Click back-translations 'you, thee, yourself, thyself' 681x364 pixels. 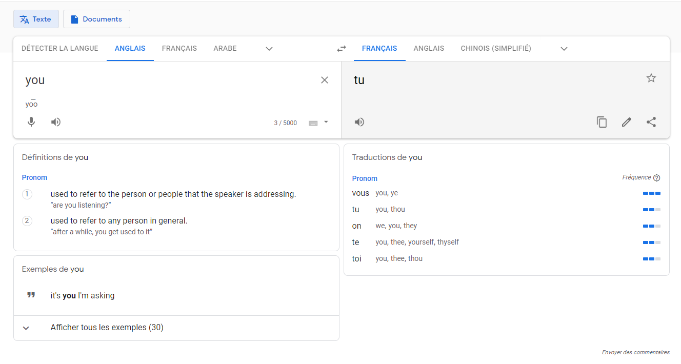coord(417,242)
